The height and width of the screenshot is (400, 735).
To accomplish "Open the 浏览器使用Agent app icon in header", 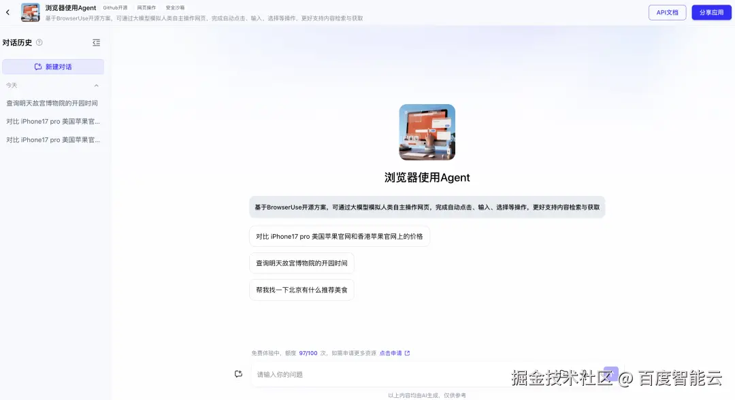I will (x=31, y=13).
